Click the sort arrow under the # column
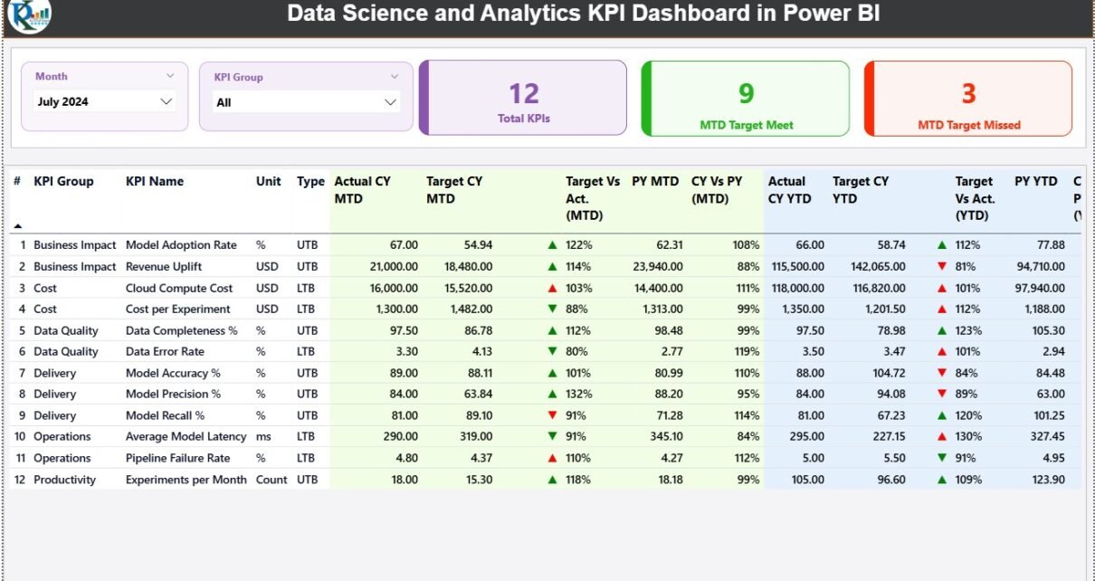 point(17,225)
